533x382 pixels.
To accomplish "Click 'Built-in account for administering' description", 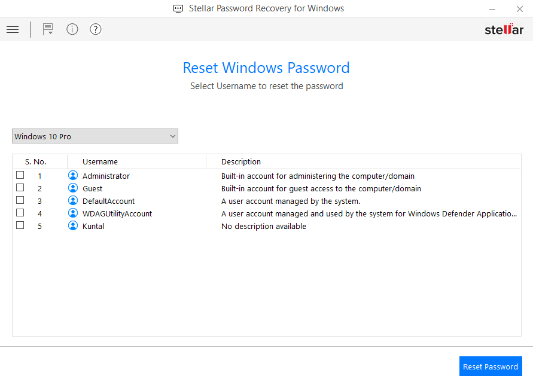I will (318, 176).
